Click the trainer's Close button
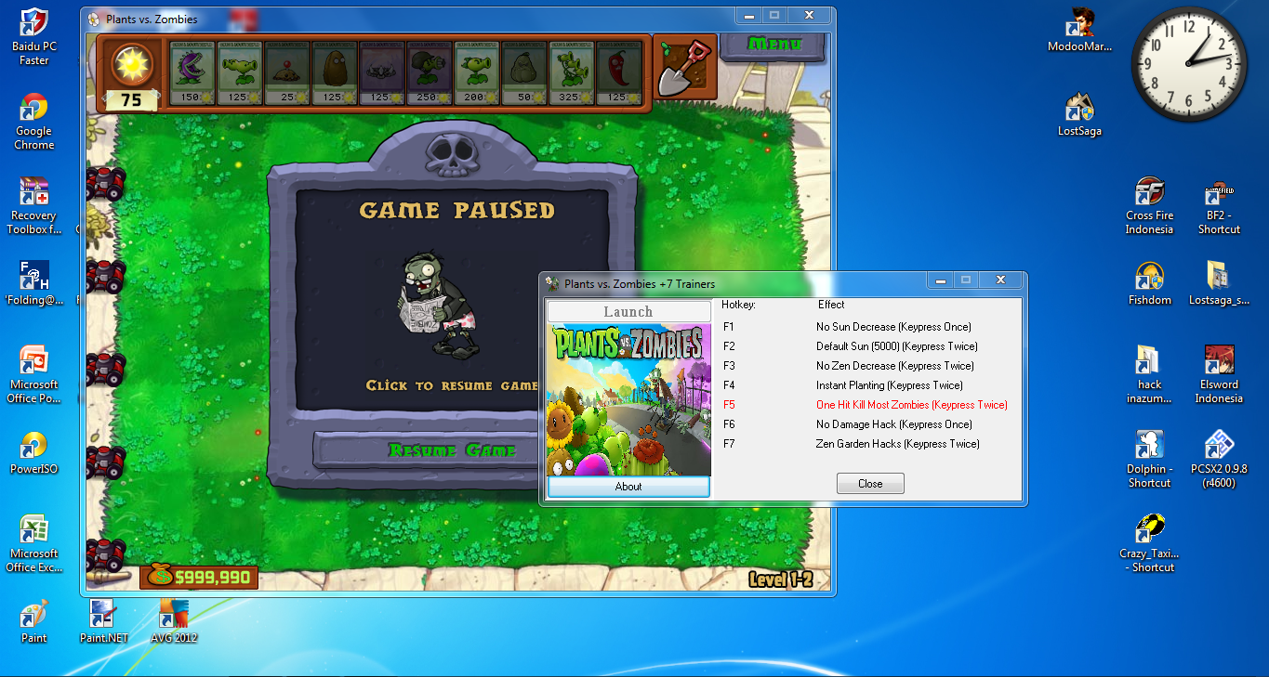Image resolution: width=1269 pixels, height=677 pixels. pyautogui.click(x=870, y=484)
